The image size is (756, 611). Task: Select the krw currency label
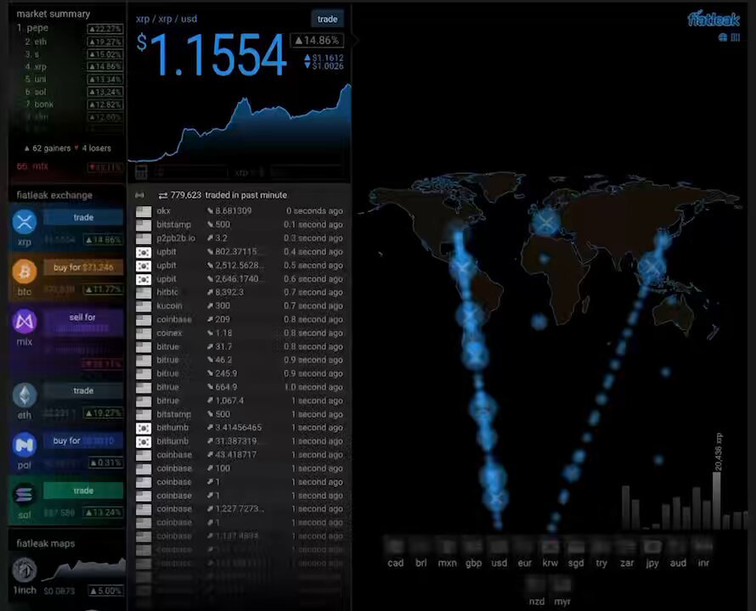click(x=550, y=563)
